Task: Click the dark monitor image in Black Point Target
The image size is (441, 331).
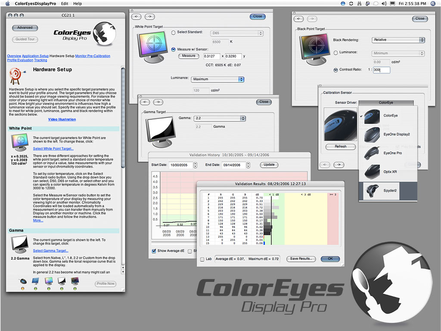Action: click(x=315, y=49)
